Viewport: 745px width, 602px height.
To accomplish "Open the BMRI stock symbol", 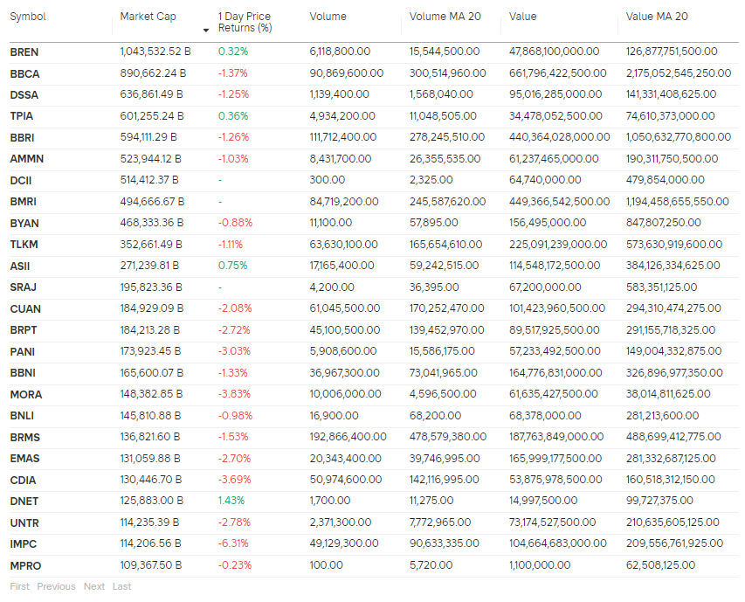I will tap(24, 202).
